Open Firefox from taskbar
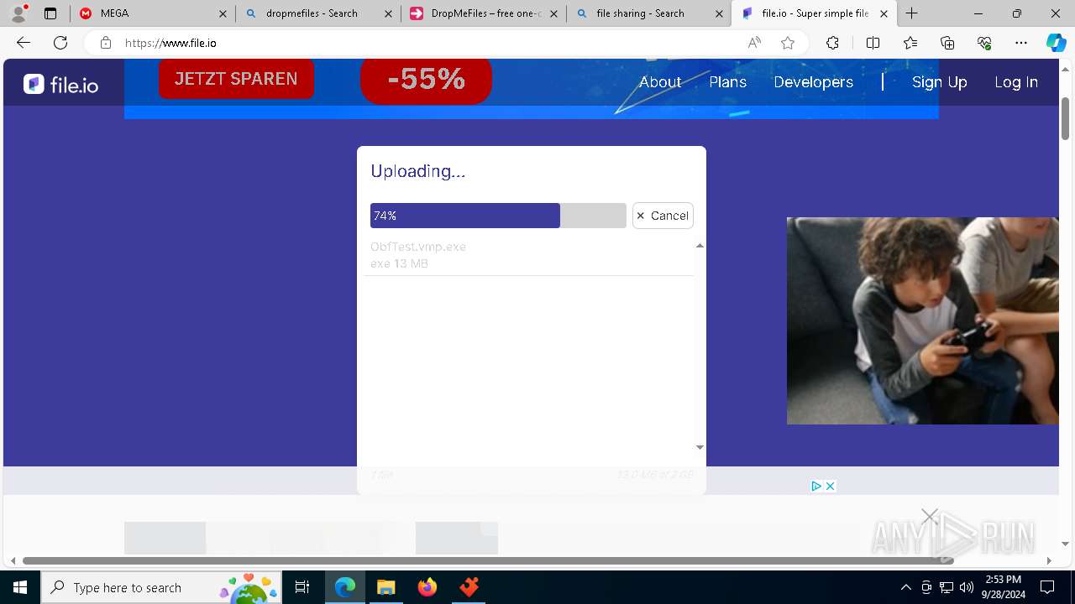 coord(427,587)
